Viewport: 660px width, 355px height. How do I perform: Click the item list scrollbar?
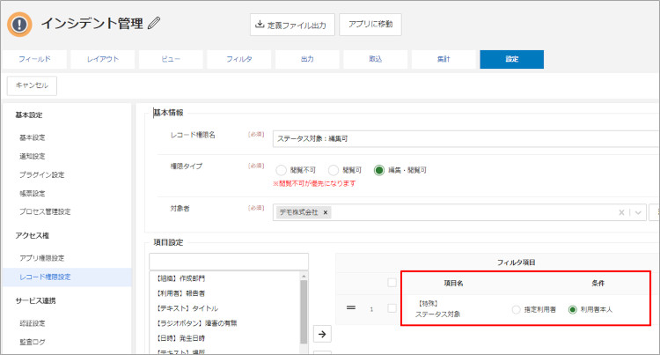[304, 312]
